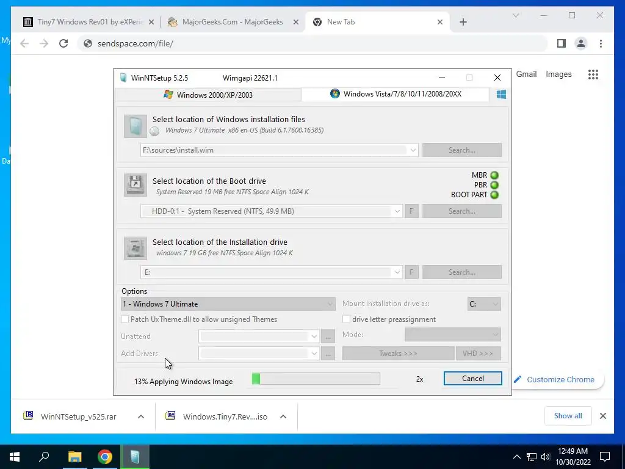Image resolution: width=625 pixels, height=469 pixels.
Task: Click Add Drivers browse ellipsis button
Action: (x=328, y=354)
